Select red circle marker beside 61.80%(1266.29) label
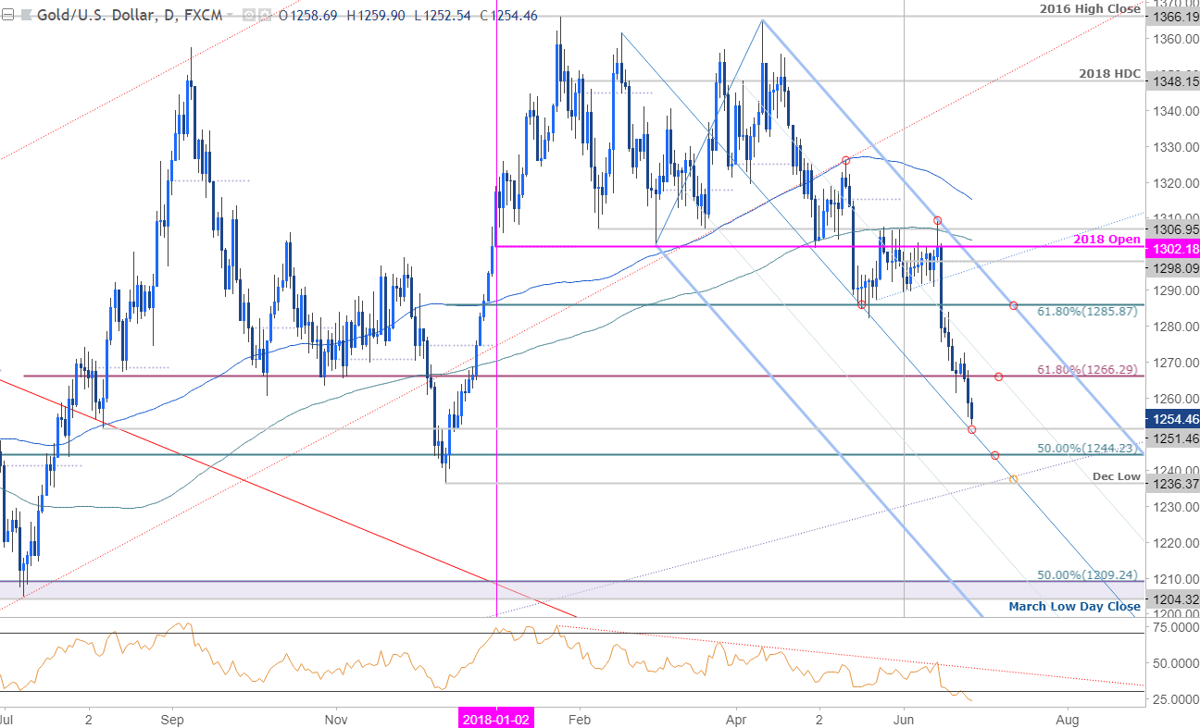Viewport: 1200px width, 728px height. pos(999,376)
